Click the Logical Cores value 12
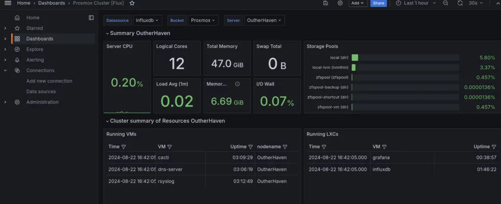This screenshot has width=501, height=204. 177,63
